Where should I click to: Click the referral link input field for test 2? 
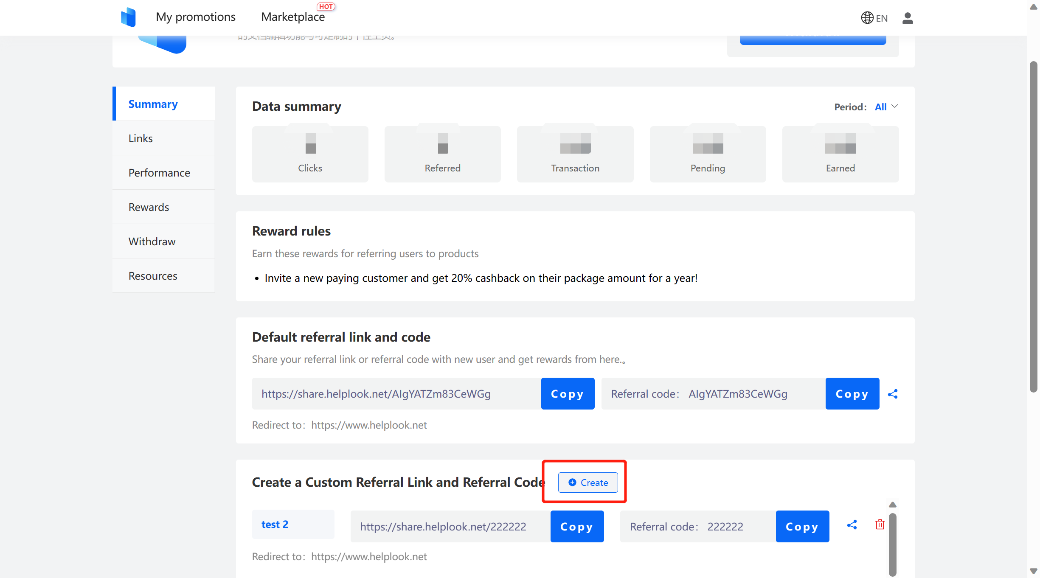click(443, 526)
